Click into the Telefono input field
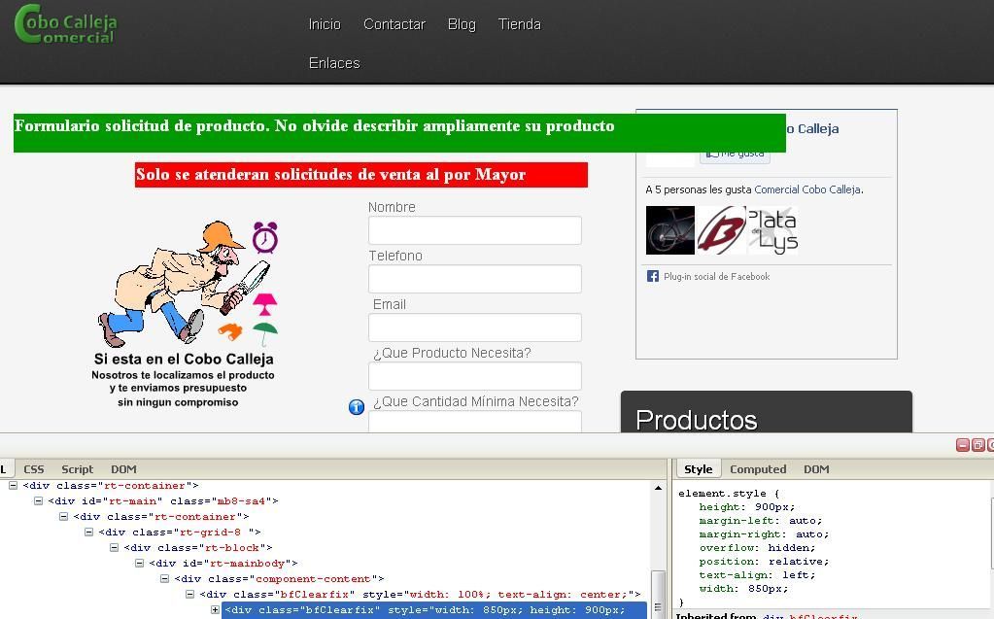 475,279
